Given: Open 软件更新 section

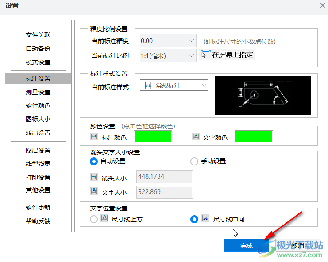Looking at the screenshot, I should click(38, 207).
